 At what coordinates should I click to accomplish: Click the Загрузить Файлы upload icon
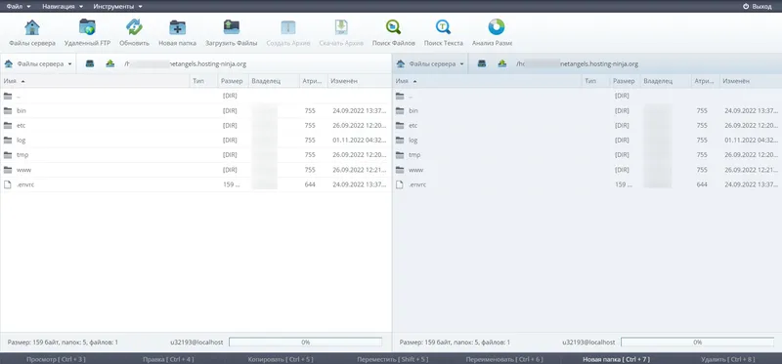(x=231, y=27)
